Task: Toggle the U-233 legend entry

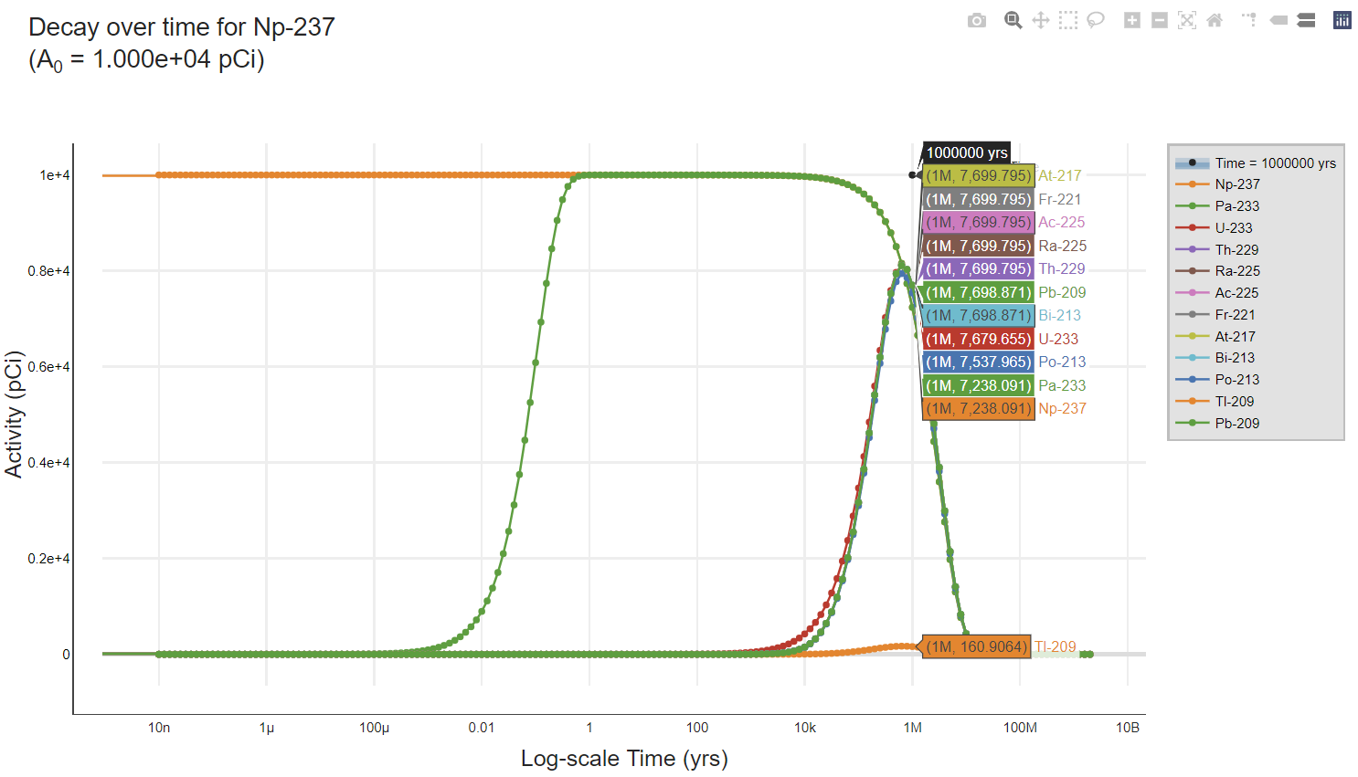Action: [x=1233, y=228]
